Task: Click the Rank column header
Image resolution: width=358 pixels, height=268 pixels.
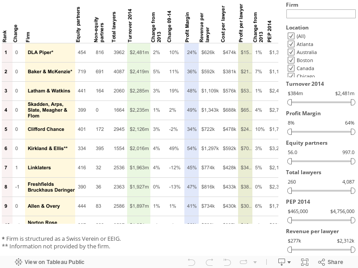Action: [x=4, y=36]
